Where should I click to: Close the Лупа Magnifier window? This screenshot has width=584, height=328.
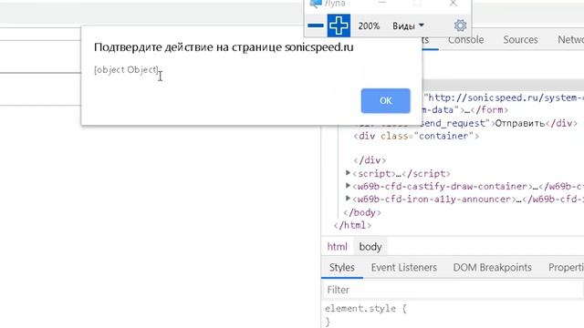click(453, 4)
